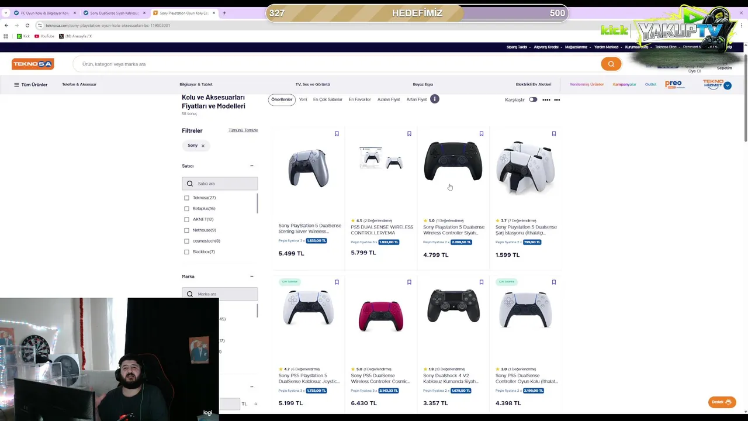
Task: Open the browser apps grid icon
Action: click(6, 36)
